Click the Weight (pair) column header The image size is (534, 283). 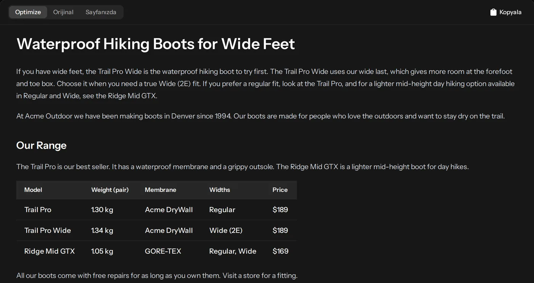tap(110, 190)
